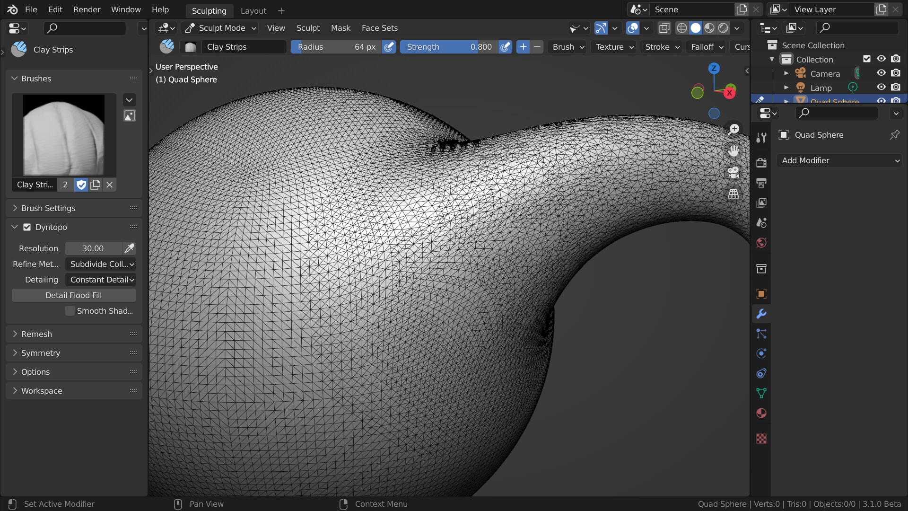Select the Render Properties tab

[761, 162]
